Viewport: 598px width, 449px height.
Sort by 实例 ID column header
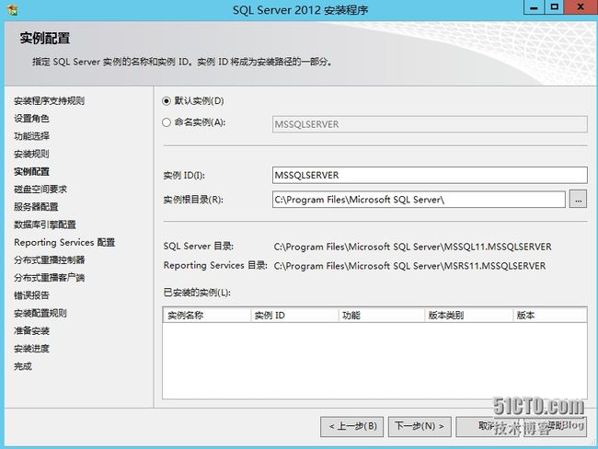pos(294,316)
